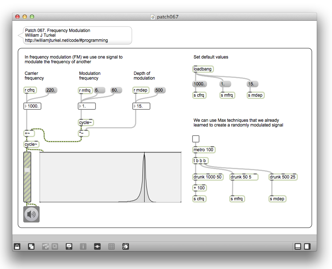Click the patch067 window title
332x269 pixels.
click(x=167, y=17)
